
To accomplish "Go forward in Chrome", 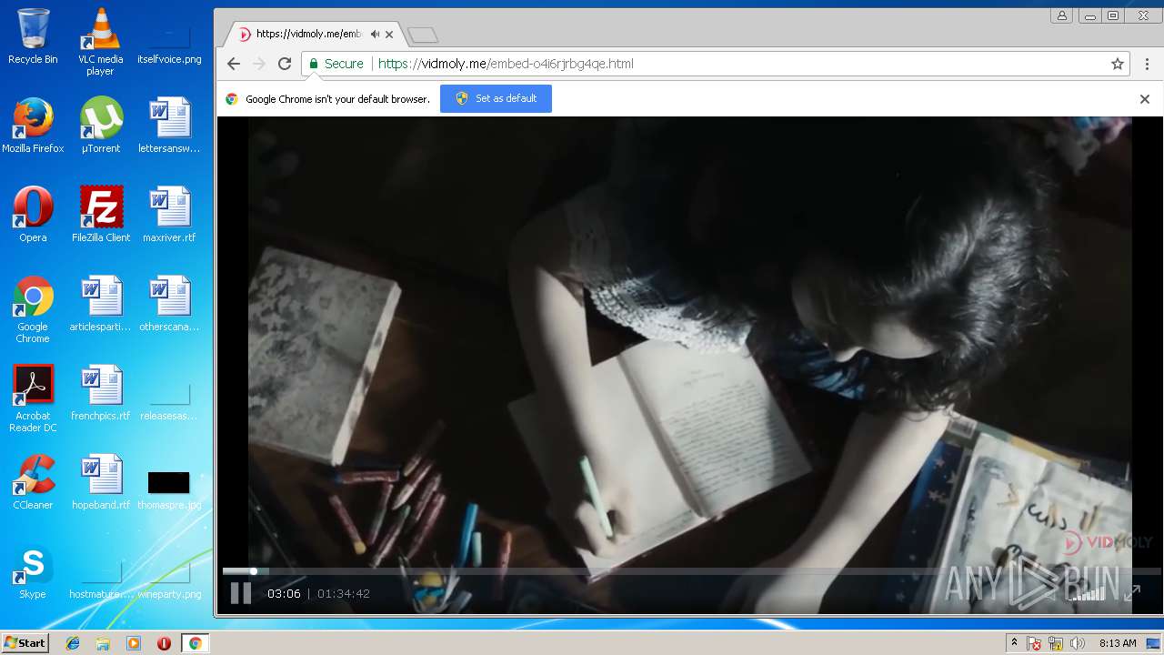I will point(259,64).
